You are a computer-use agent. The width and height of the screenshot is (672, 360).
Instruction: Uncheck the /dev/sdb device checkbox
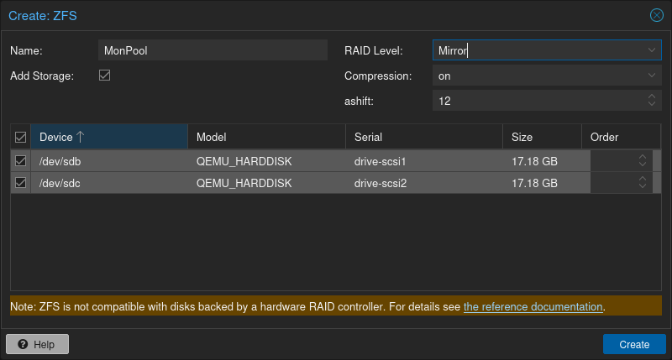coord(20,161)
